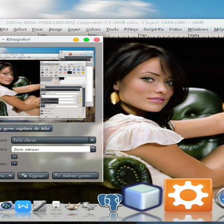The image size is (224, 224).
Task: Expand the Tela cheia capture mode dropdown
Action: click(x=54, y=140)
